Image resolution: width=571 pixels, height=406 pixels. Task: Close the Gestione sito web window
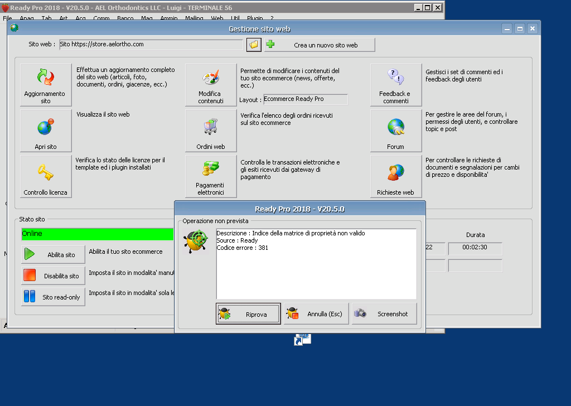point(533,28)
